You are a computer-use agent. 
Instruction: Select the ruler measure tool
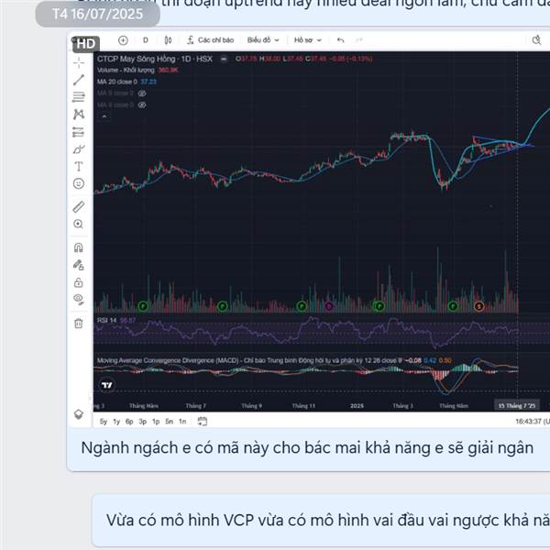[x=79, y=207]
